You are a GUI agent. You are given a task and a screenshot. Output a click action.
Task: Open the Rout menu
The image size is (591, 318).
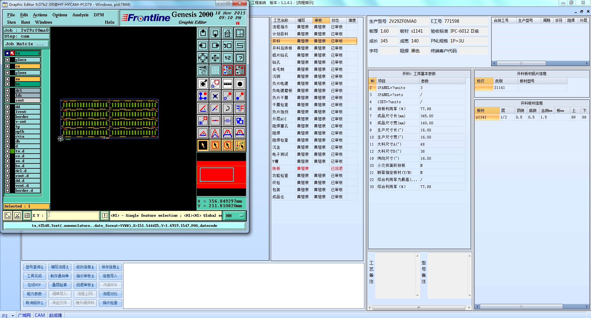tap(26, 22)
